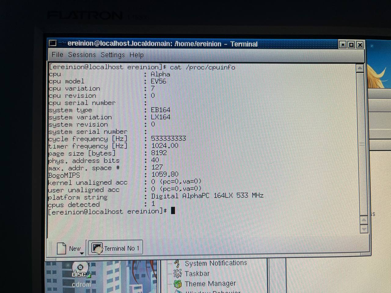Open the Sessions menu
The height and width of the screenshot is (293, 391).
click(x=82, y=55)
